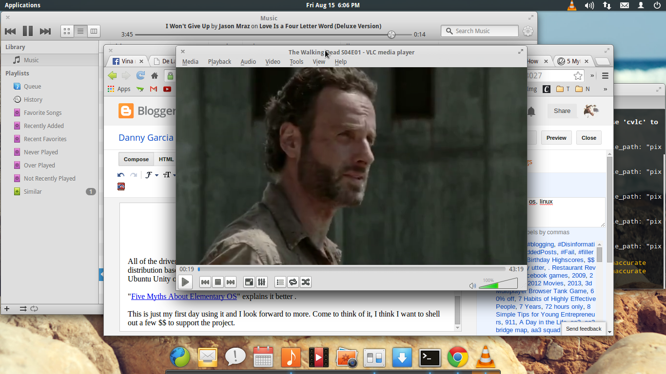
Task: Launch Terminal from the dock
Action: click(430, 358)
